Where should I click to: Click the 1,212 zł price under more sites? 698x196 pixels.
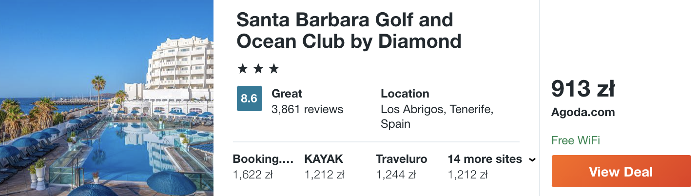point(467,174)
